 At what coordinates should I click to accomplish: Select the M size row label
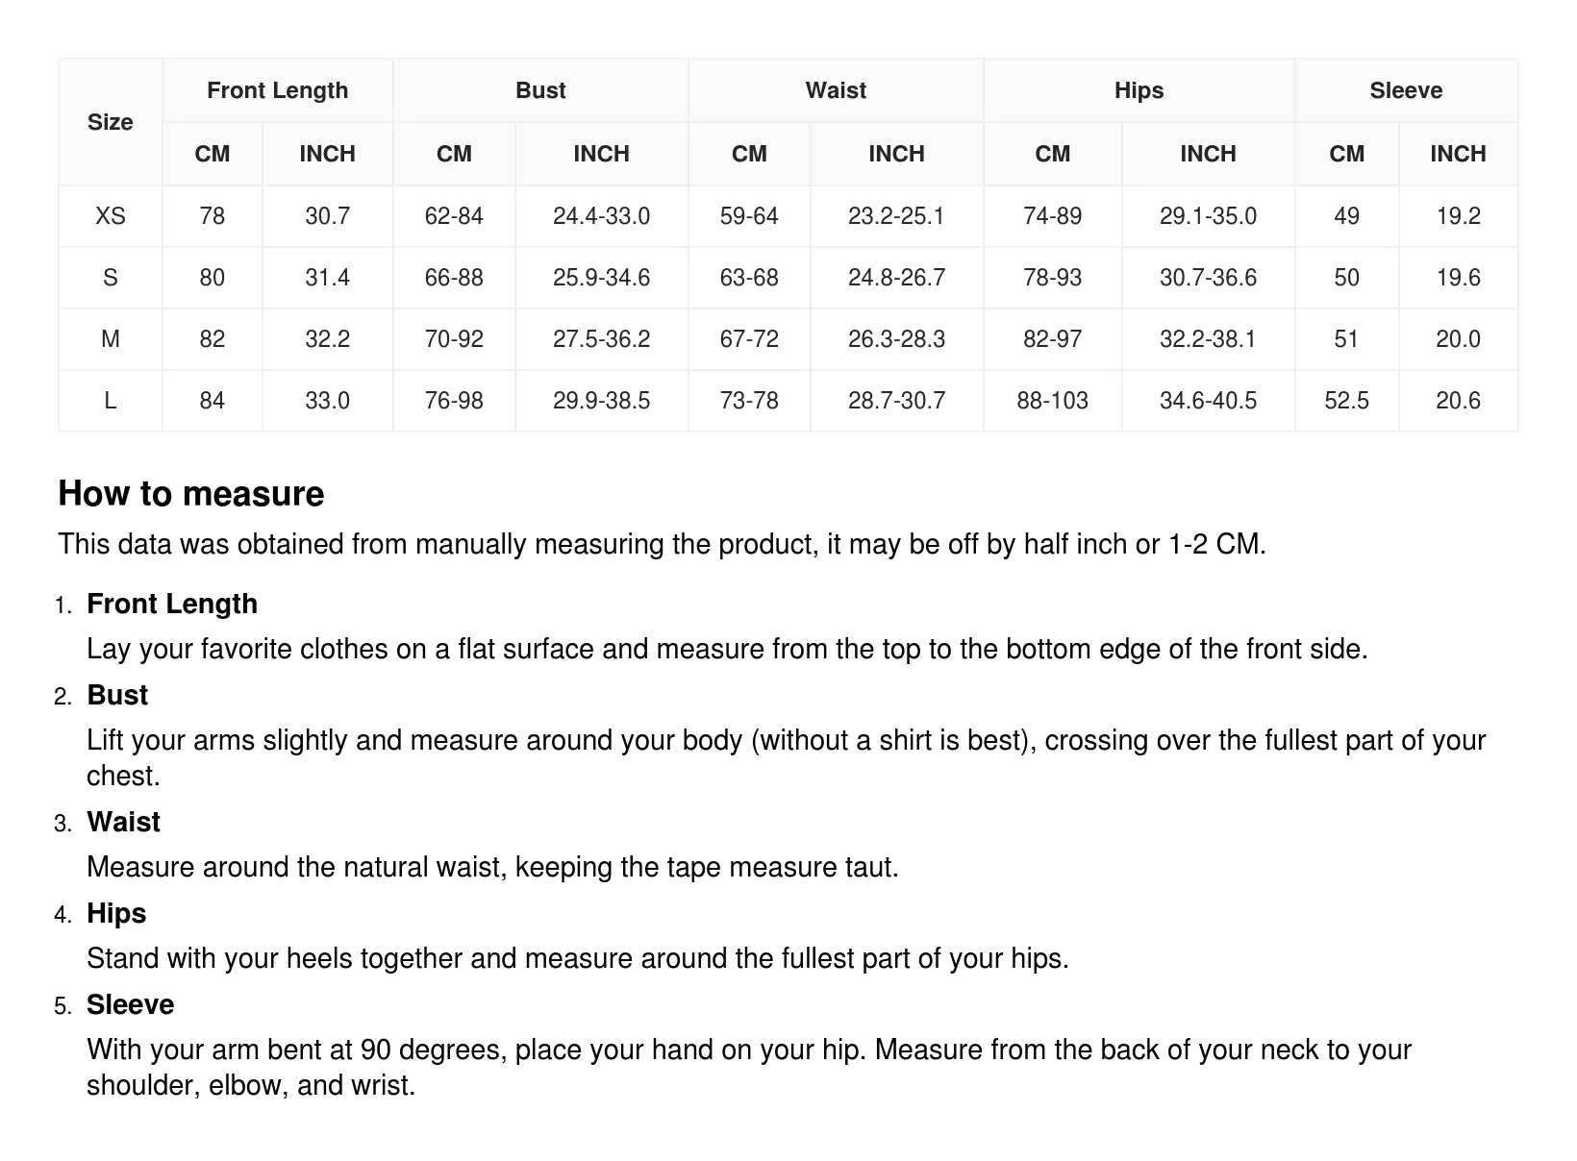pos(111,339)
